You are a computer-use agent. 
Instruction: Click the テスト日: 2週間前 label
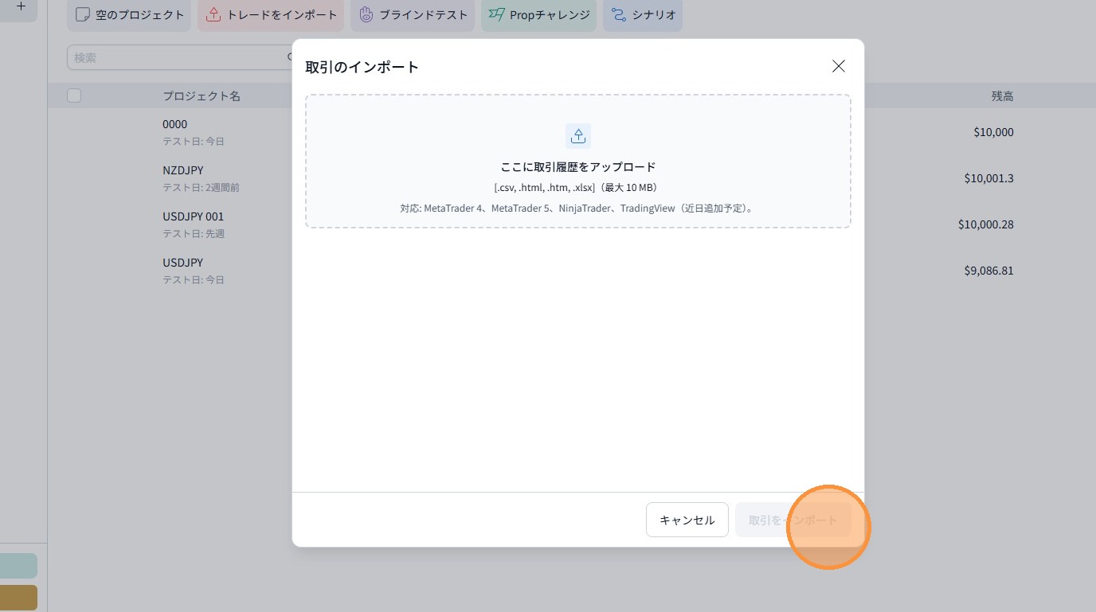point(201,188)
